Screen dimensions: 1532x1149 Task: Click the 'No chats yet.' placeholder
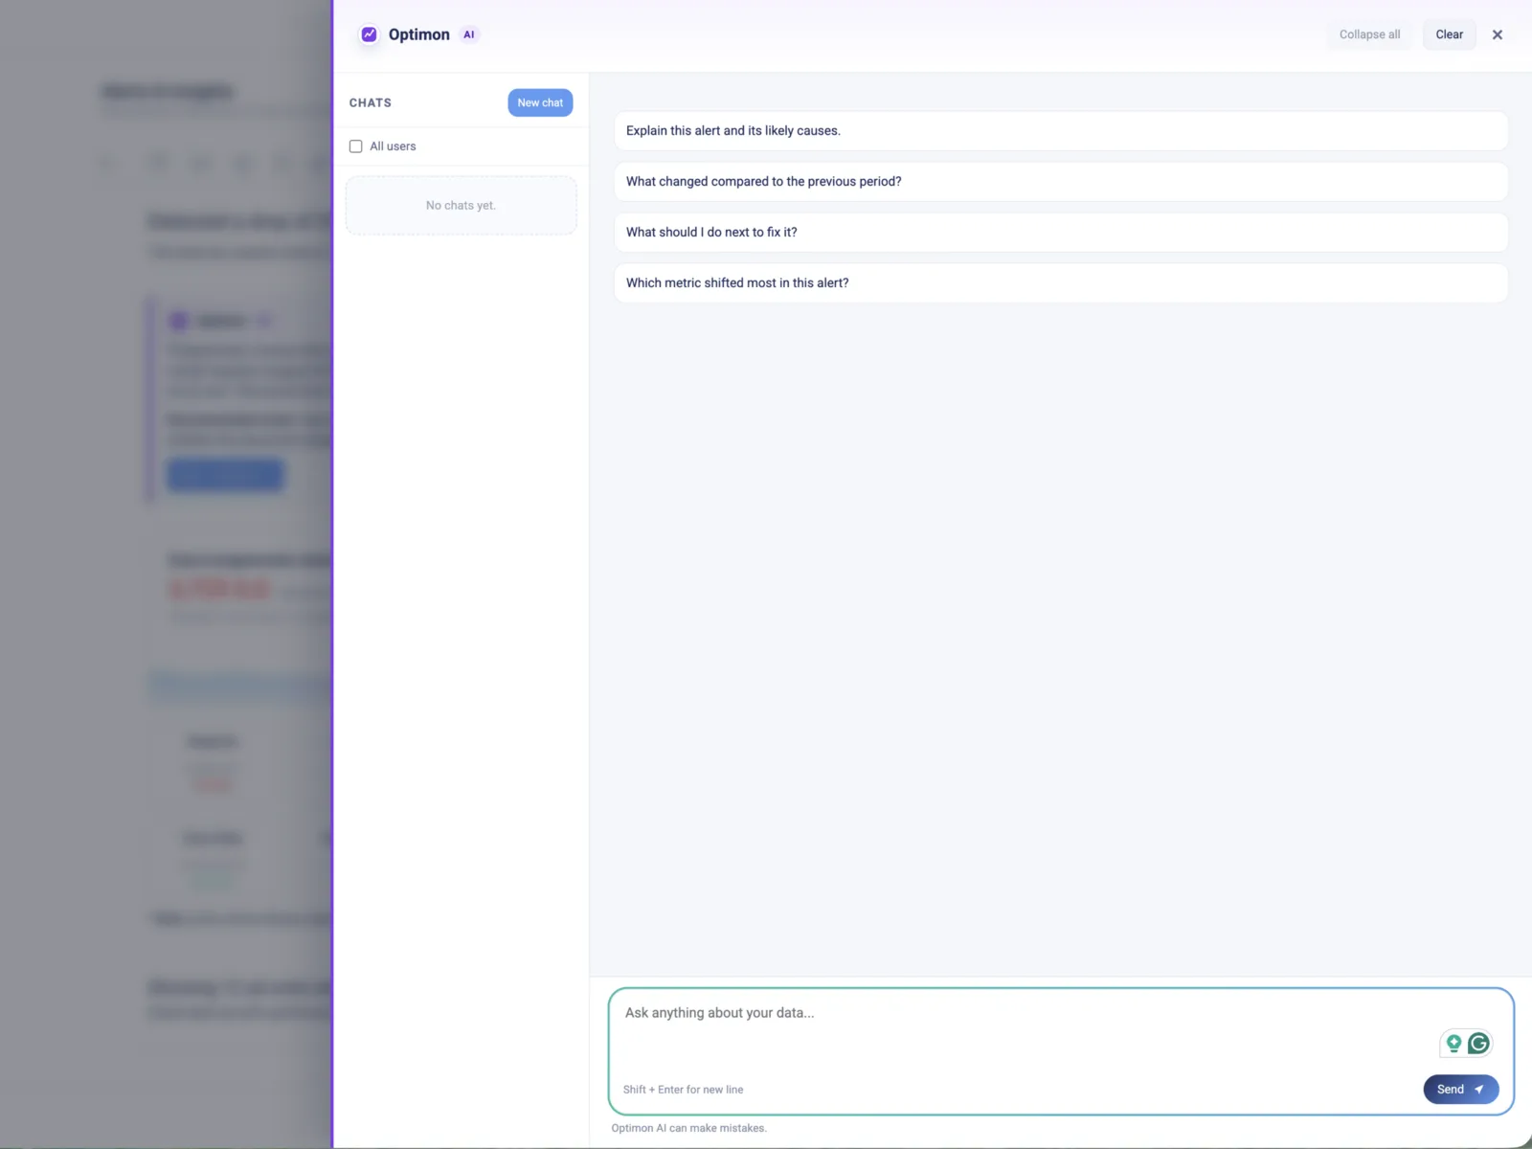[461, 206]
